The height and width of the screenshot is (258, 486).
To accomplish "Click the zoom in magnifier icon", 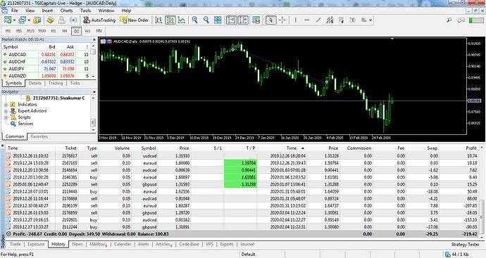I will coord(194,20).
